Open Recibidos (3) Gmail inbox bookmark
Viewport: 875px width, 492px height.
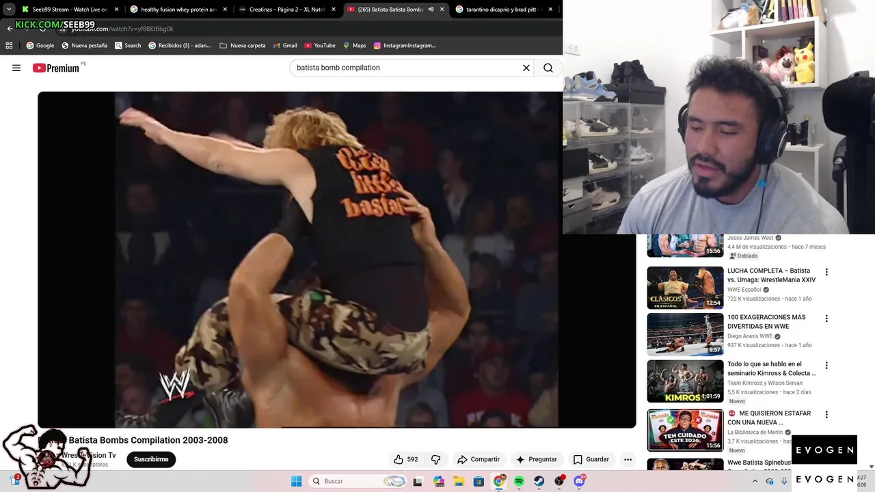pos(180,46)
